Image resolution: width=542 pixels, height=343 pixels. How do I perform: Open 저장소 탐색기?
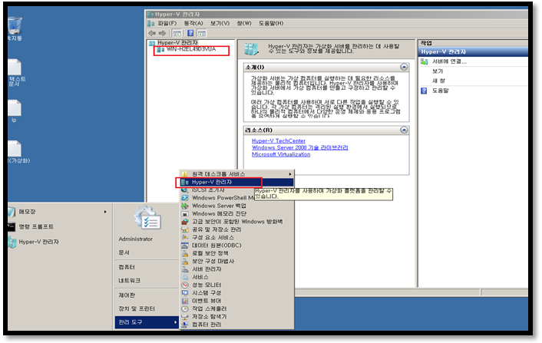tap(236, 317)
